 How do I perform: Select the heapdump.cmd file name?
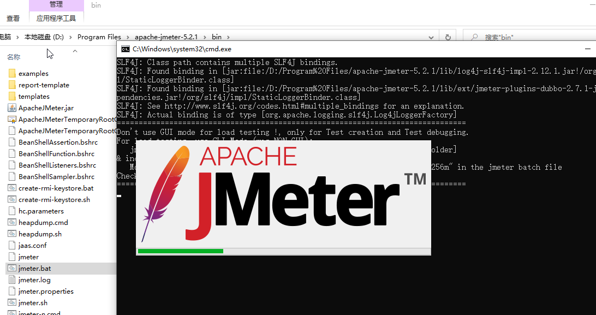coord(43,222)
